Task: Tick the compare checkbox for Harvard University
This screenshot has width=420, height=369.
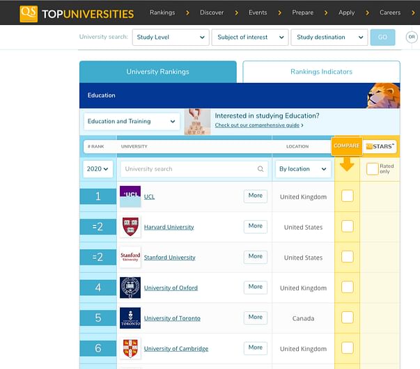Action: pyautogui.click(x=347, y=226)
